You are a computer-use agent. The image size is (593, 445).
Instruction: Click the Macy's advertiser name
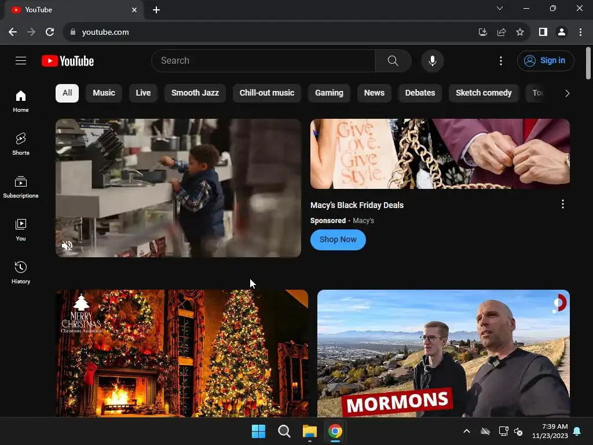click(364, 221)
